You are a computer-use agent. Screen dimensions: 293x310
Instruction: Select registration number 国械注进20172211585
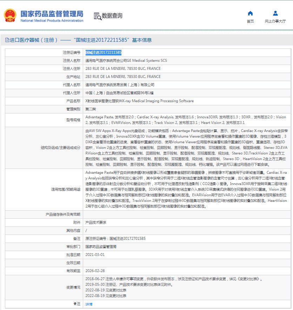tap(103, 52)
